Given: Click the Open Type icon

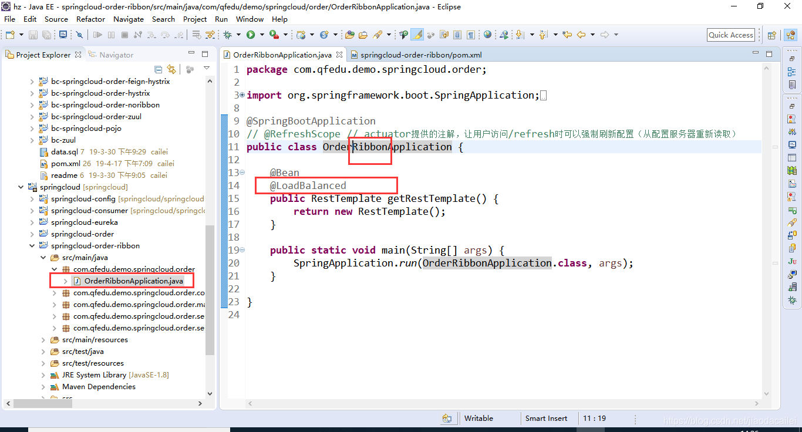Looking at the screenshot, I should click(349, 35).
